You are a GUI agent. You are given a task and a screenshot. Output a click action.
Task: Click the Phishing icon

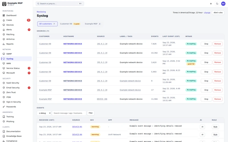pyautogui.click(x=4, y=122)
